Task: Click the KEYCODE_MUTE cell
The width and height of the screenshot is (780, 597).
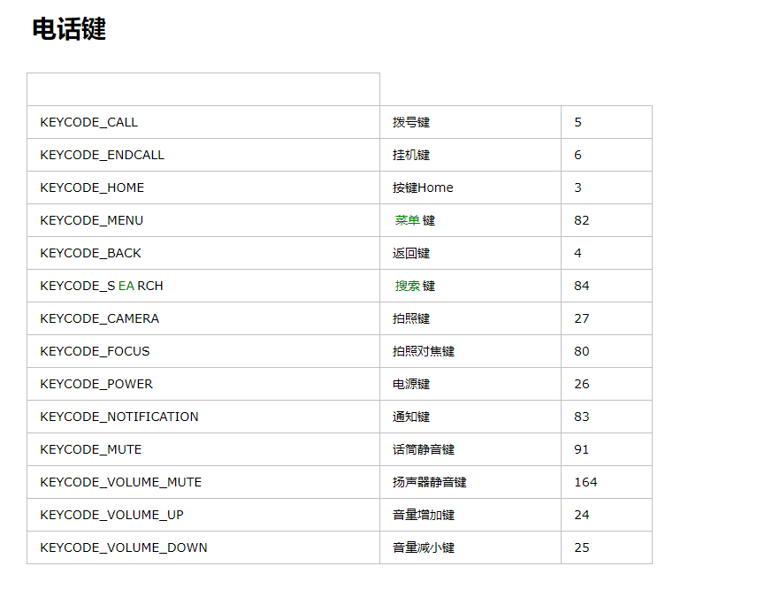Action: coord(203,449)
